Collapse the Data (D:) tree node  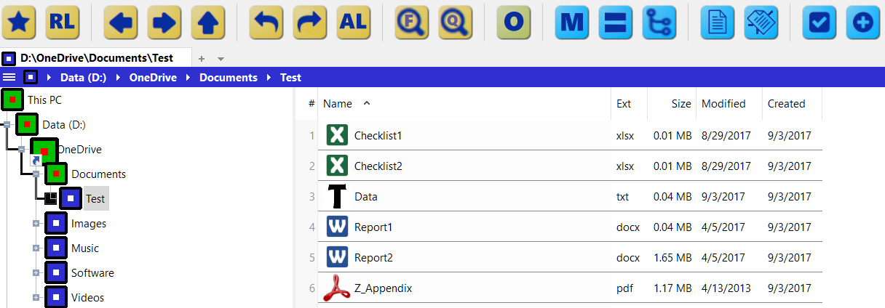[x=7, y=125]
